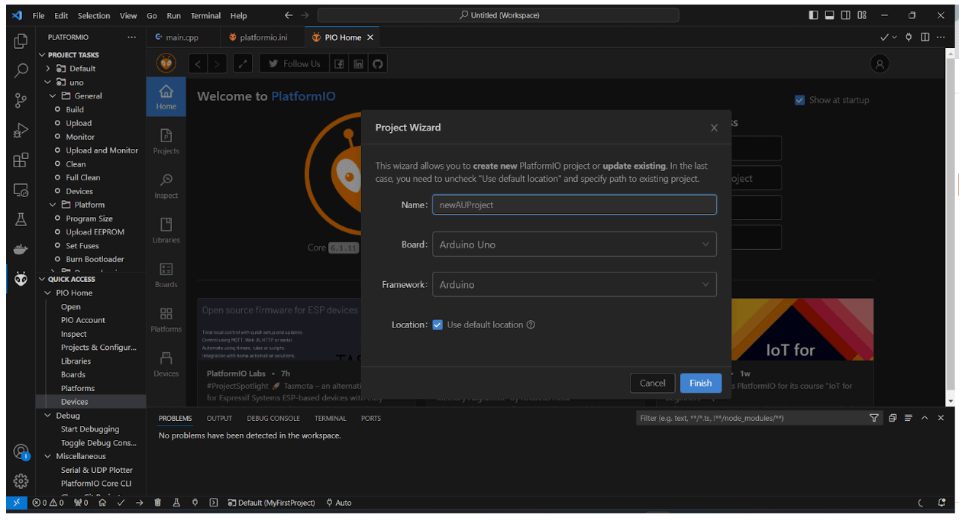This screenshot has width=962, height=521.
Task: Open the Docker view in activity bar
Action: coord(21,249)
